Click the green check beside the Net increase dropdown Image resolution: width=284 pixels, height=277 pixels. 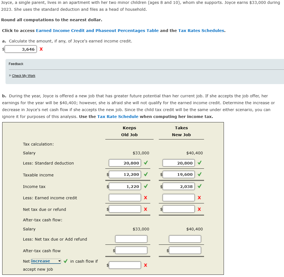[65, 261]
